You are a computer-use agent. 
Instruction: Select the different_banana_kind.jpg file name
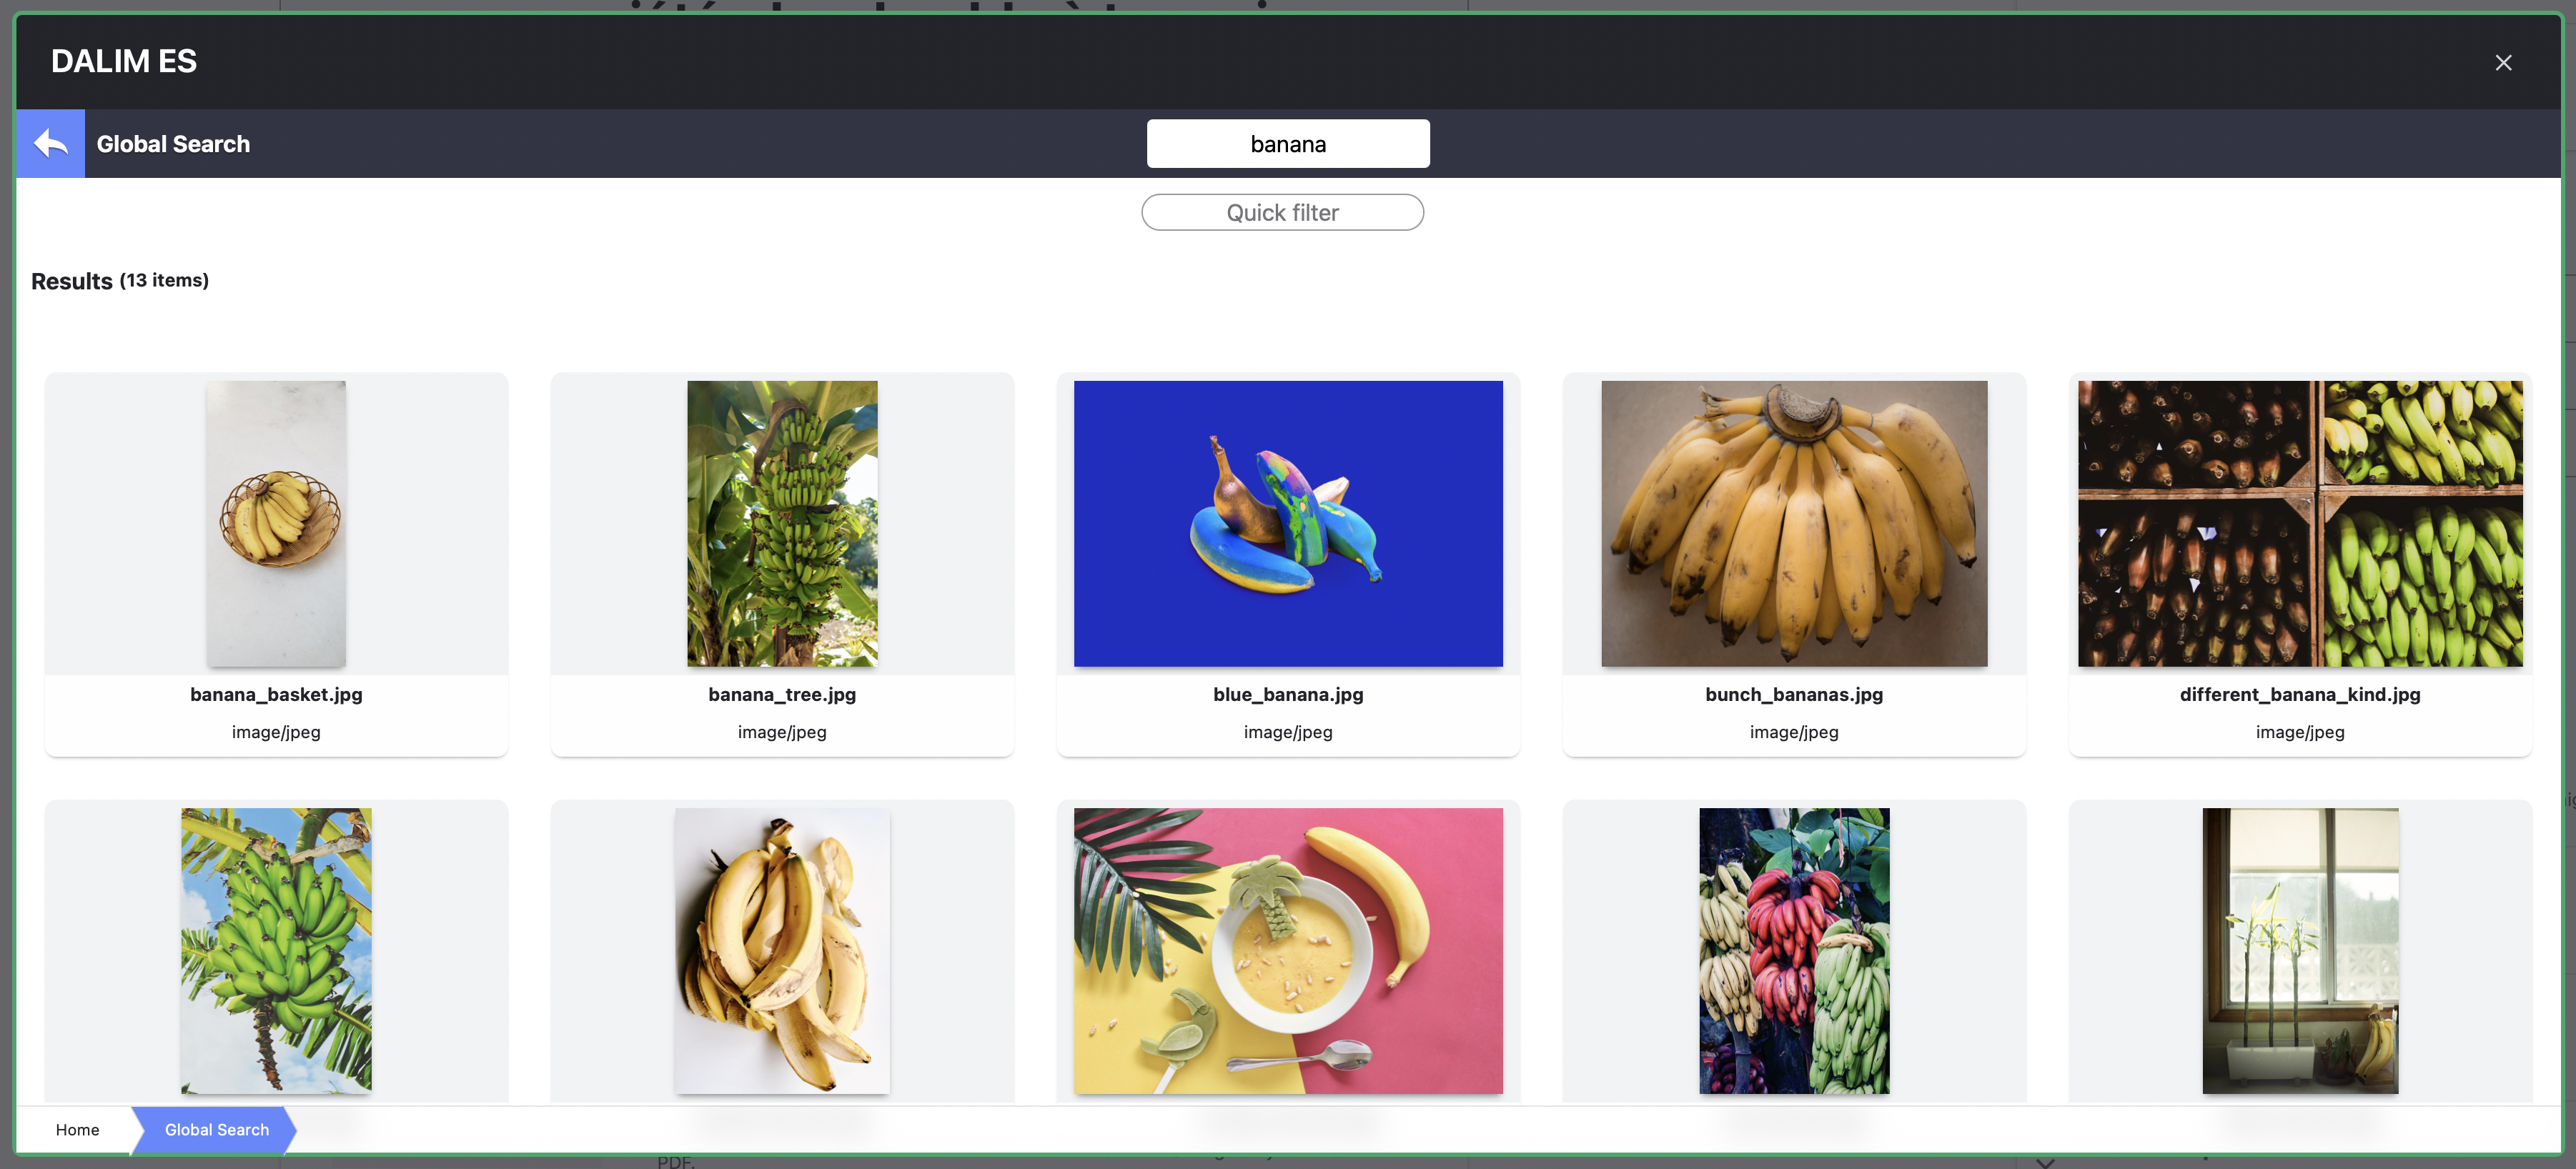pos(2300,695)
